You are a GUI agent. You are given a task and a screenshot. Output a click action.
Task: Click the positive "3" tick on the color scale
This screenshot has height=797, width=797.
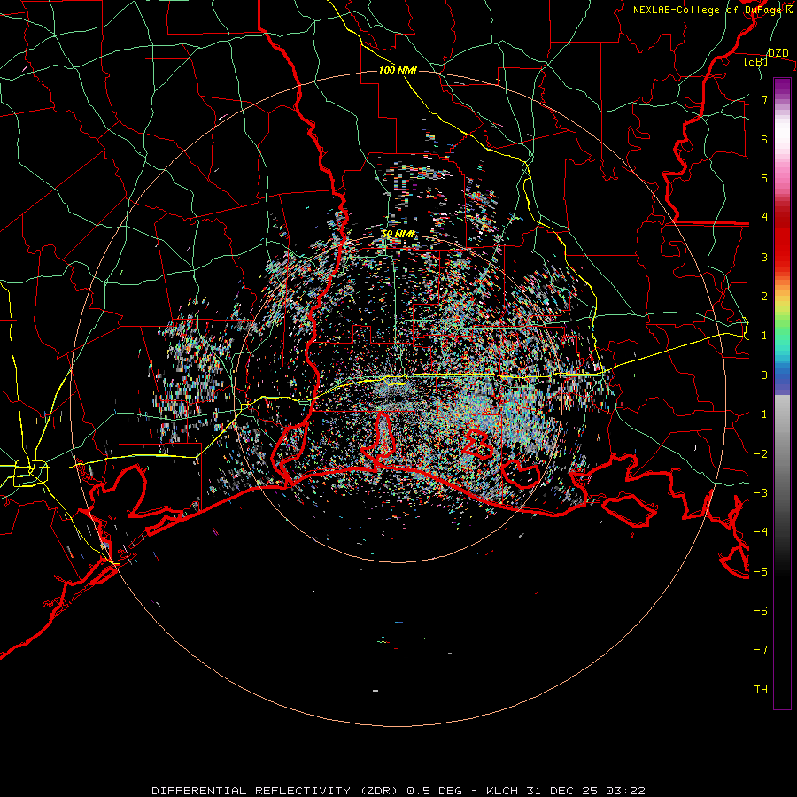click(764, 257)
